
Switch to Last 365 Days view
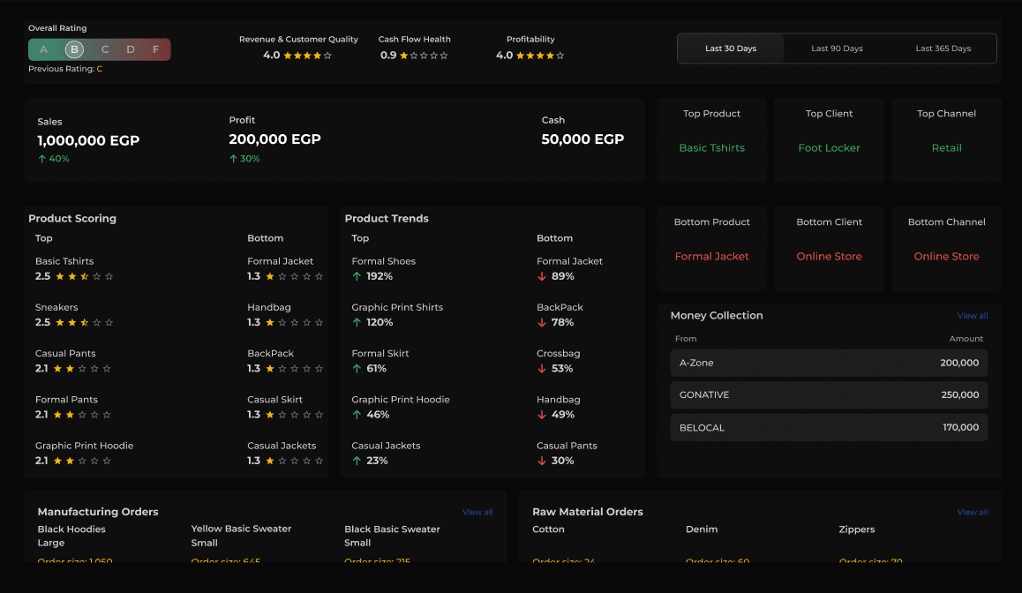pyautogui.click(x=943, y=49)
